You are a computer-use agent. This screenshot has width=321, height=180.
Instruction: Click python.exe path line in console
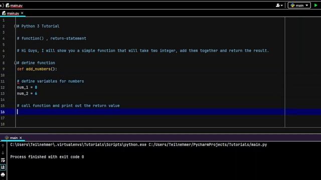tap(138, 144)
